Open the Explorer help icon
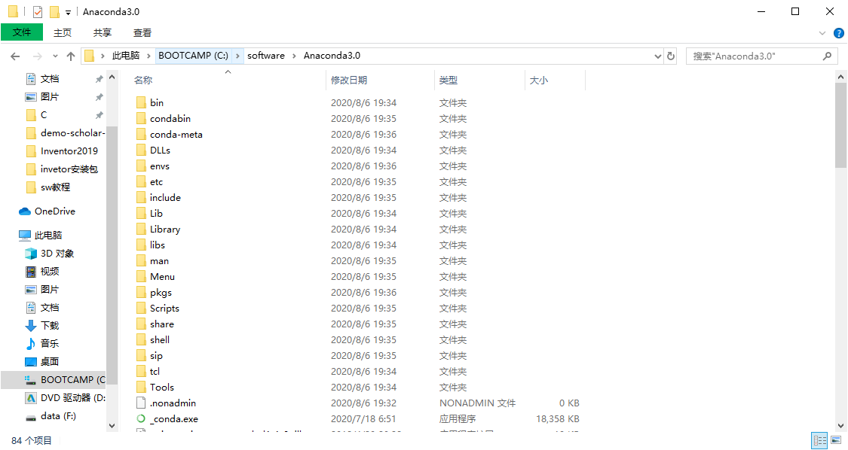Viewport: 848px width, 450px height. pos(839,34)
